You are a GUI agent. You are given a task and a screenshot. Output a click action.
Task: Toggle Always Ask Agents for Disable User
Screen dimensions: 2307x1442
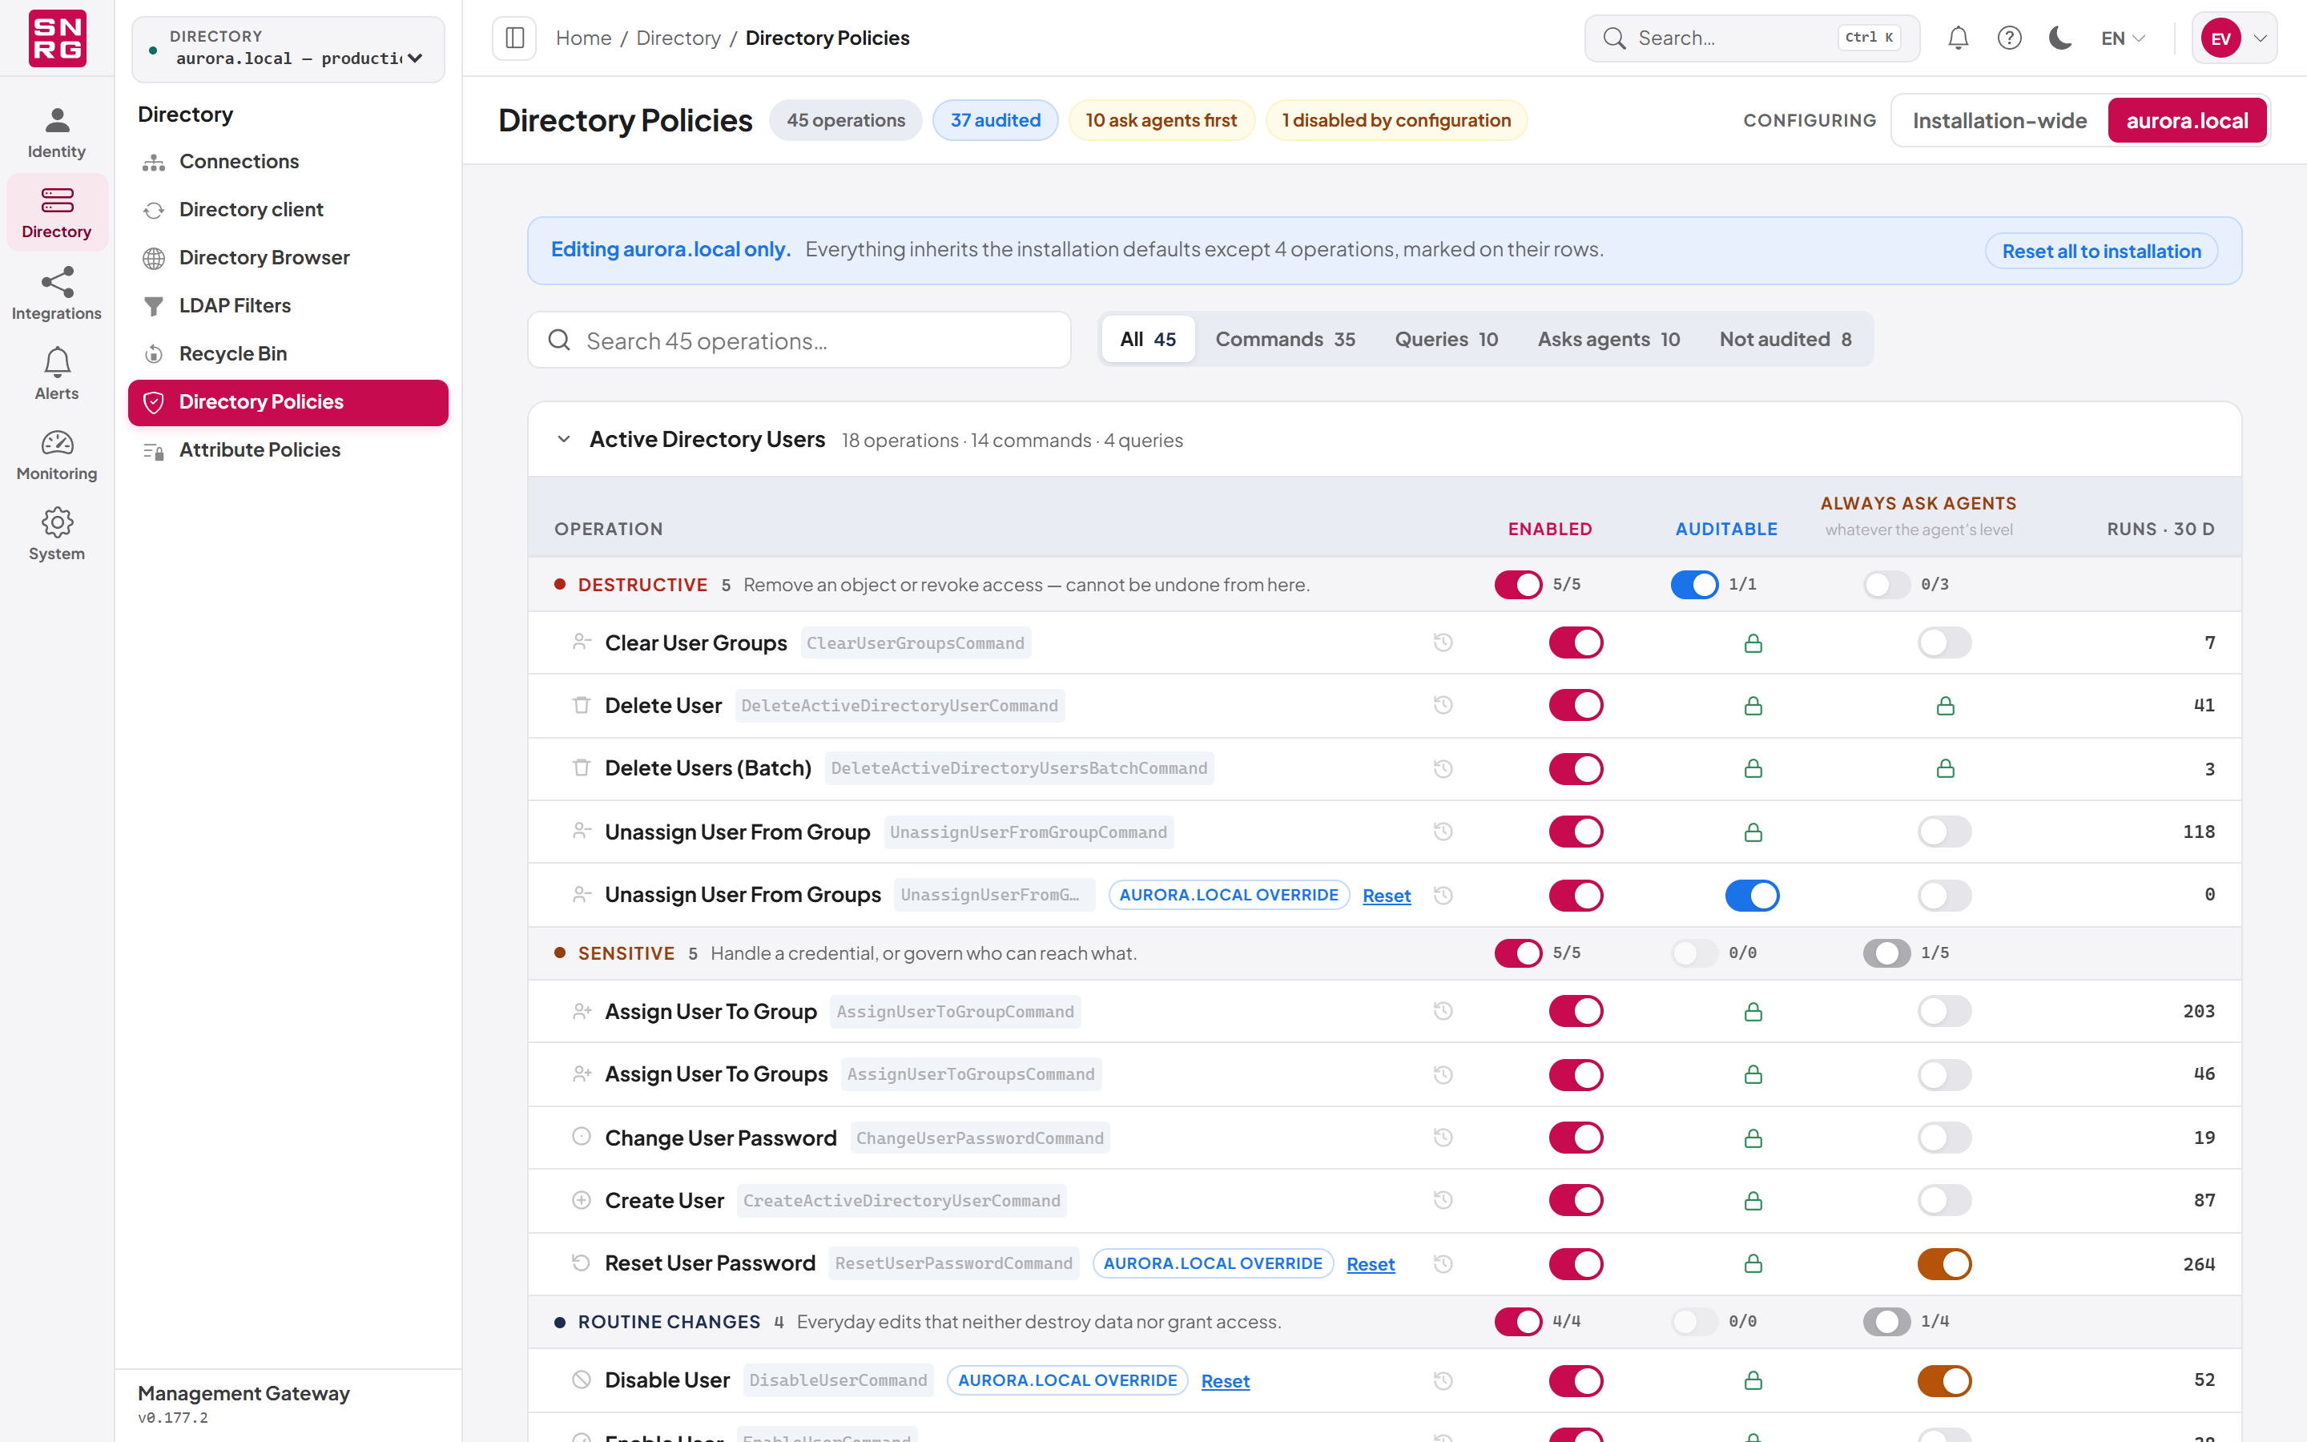(1945, 1381)
